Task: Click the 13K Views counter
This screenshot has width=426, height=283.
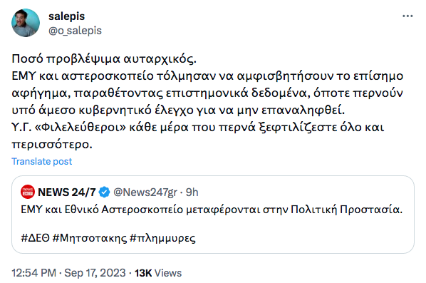Action: (158, 273)
